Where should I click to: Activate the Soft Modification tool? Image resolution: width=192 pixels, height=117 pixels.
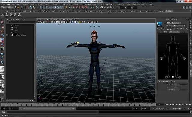tap(2, 54)
